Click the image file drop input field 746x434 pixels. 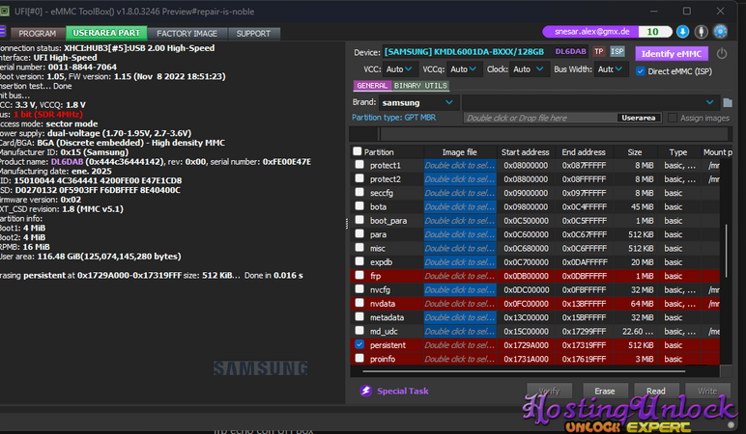[x=539, y=118]
